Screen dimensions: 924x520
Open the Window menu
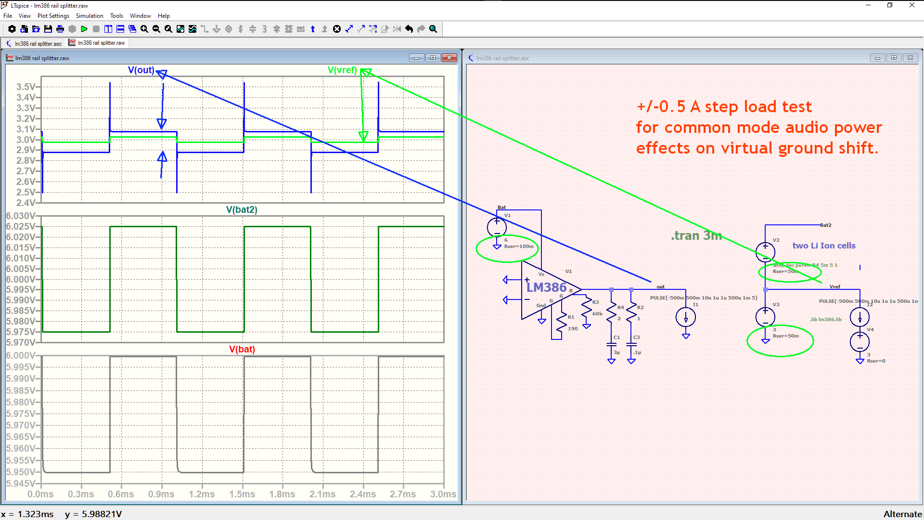[140, 16]
